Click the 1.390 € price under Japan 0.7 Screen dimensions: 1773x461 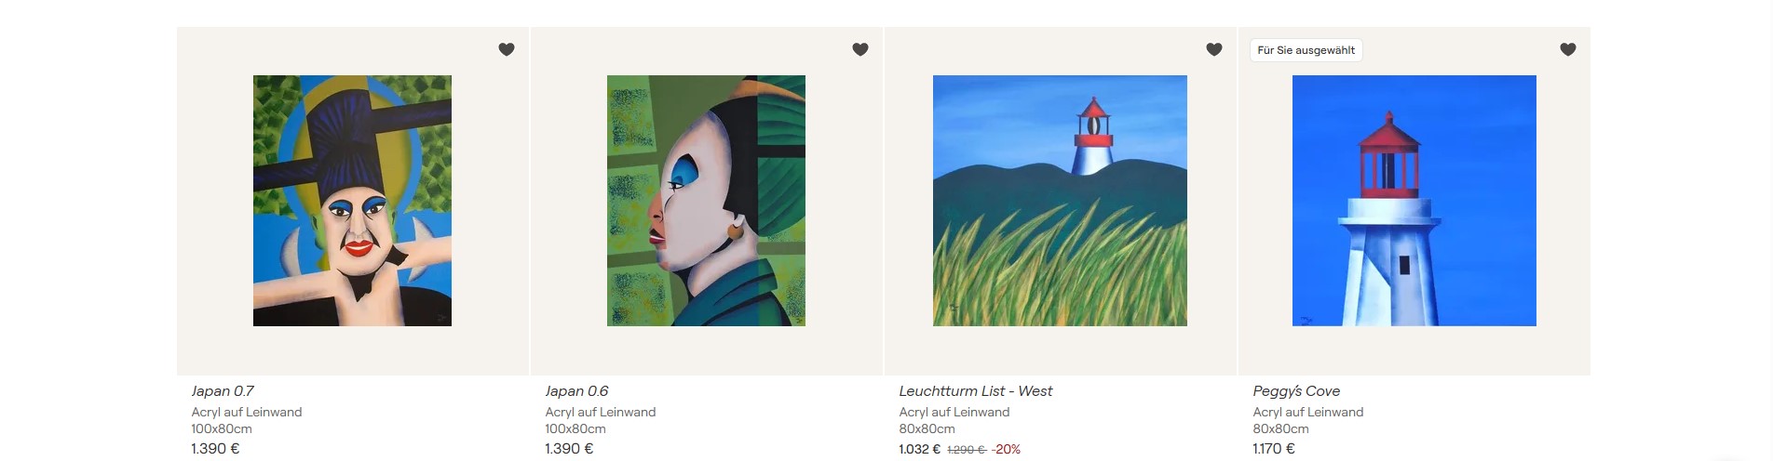click(215, 448)
